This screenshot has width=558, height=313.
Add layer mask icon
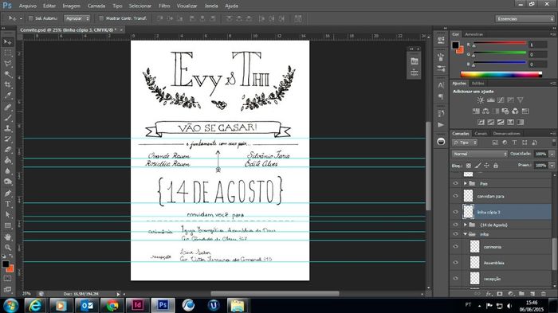(x=500, y=293)
